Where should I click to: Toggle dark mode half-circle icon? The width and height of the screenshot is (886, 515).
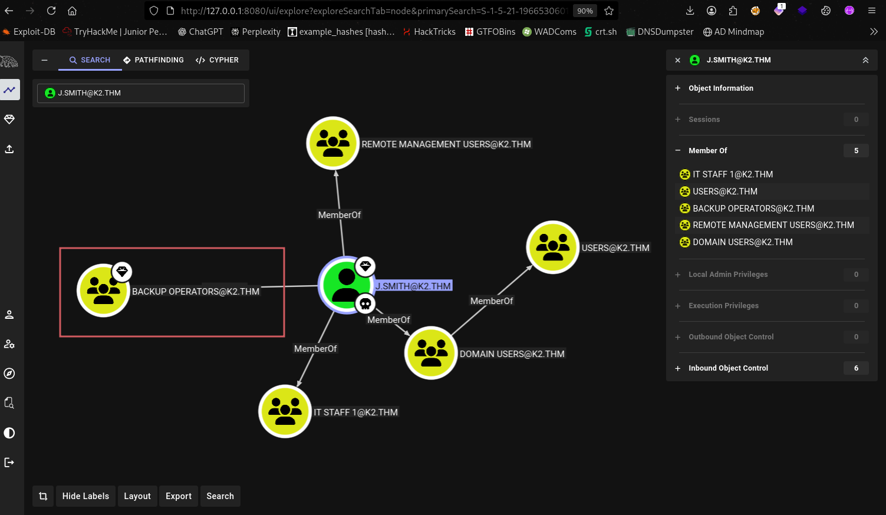click(x=9, y=433)
